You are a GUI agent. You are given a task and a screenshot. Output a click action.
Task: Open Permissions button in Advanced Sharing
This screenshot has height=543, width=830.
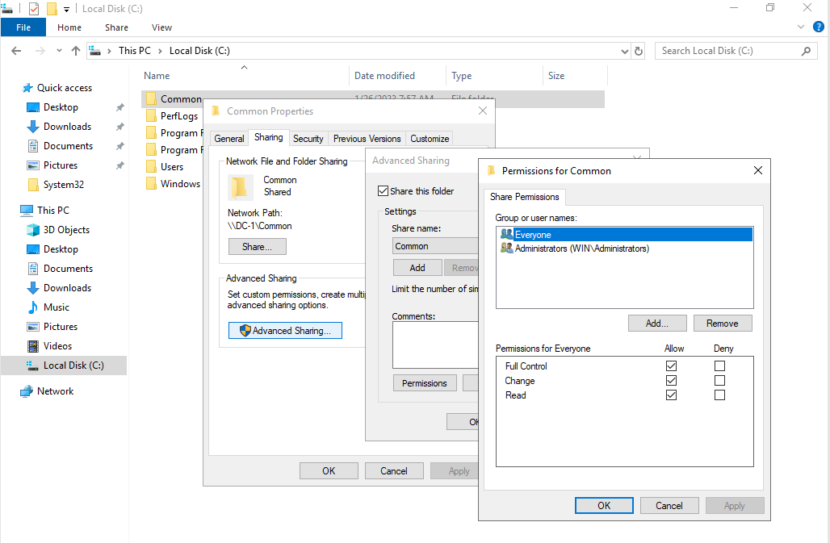pos(425,382)
